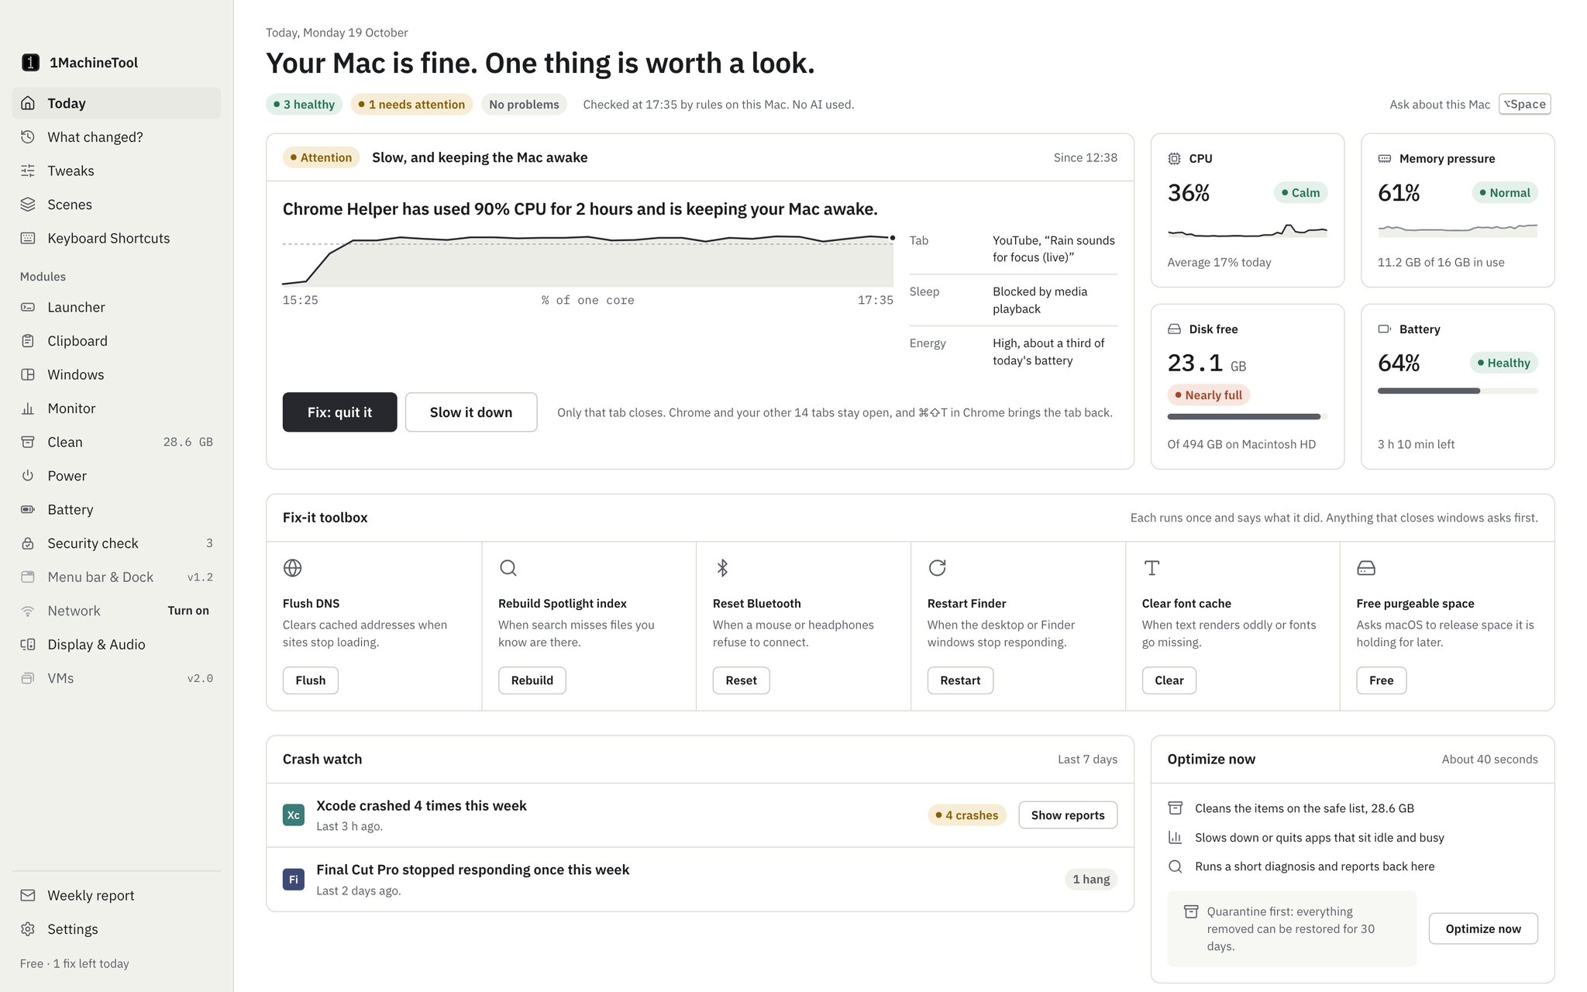The image size is (1587, 992).
Task: Show reports for Xcode crashes
Action: pyautogui.click(x=1068, y=815)
